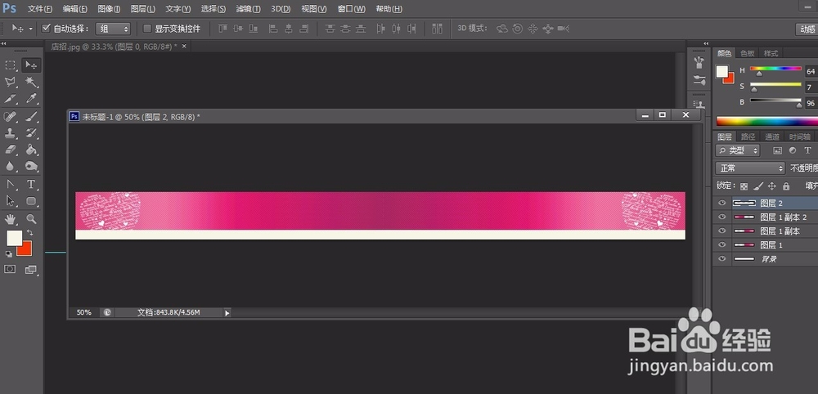Open the 正常 blend mode dropdown
818x394 pixels.
tap(750, 168)
